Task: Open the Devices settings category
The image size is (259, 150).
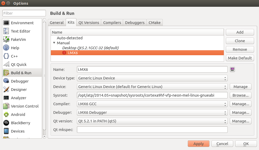Action: (x=22, y=131)
